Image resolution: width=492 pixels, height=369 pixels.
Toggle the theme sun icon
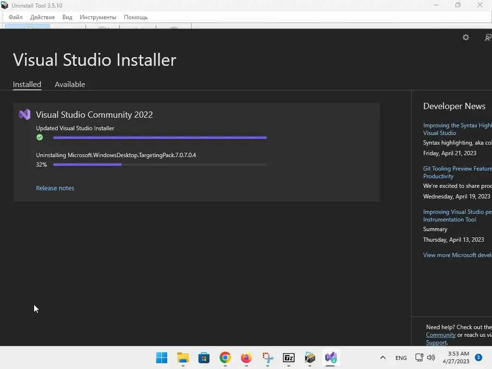click(x=466, y=37)
